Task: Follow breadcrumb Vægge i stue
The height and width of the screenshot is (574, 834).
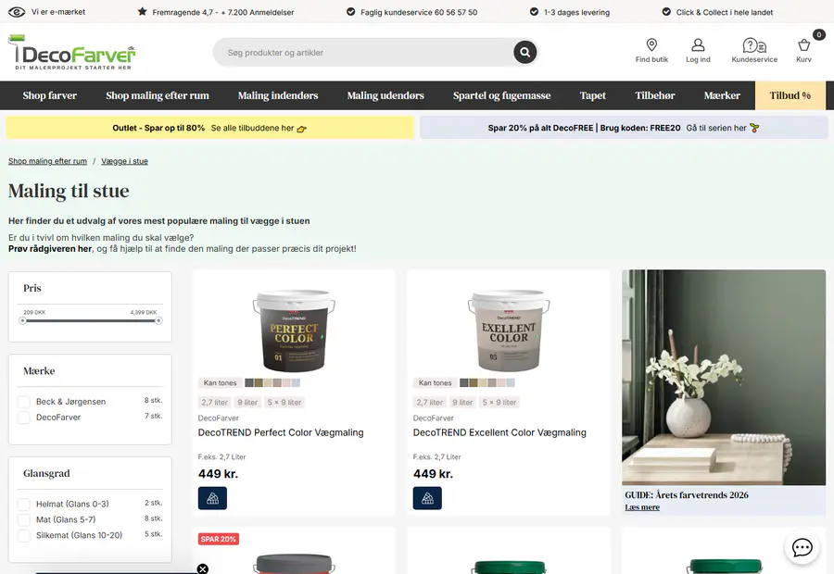Action: click(x=124, y=161)
